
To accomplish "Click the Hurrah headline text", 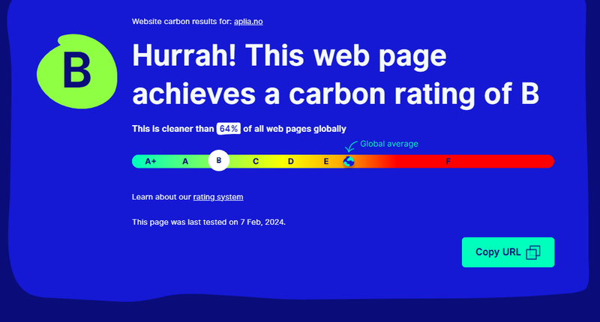I will (335, 74).
